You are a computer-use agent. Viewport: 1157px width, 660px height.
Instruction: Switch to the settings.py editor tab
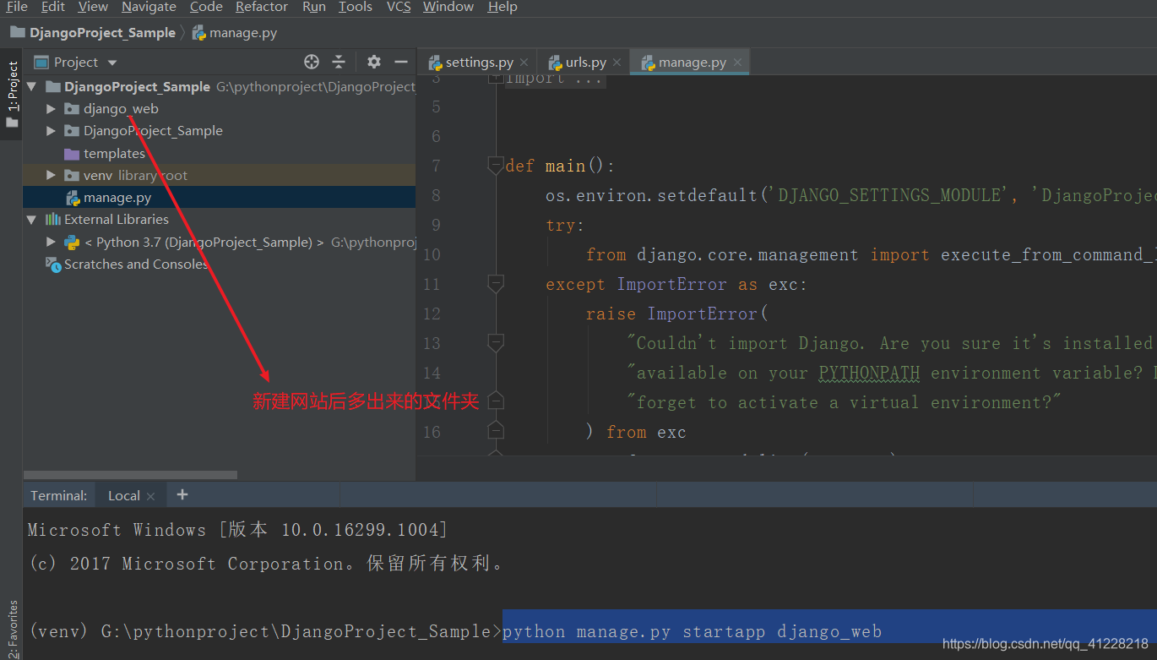click(x=479, y=63)
